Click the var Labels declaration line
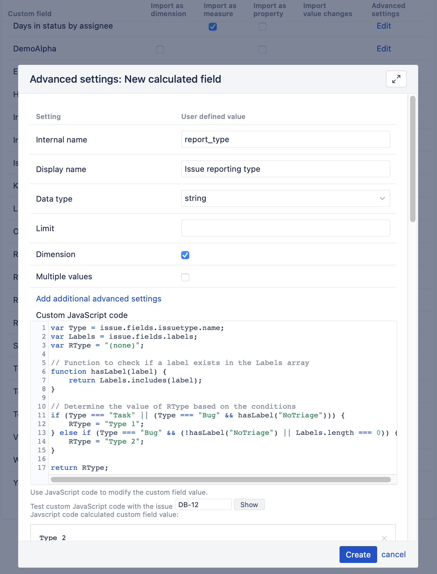 point(124,336)
